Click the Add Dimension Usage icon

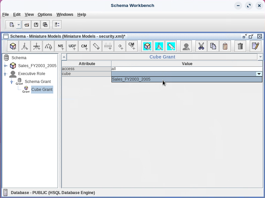click(36, 46)
